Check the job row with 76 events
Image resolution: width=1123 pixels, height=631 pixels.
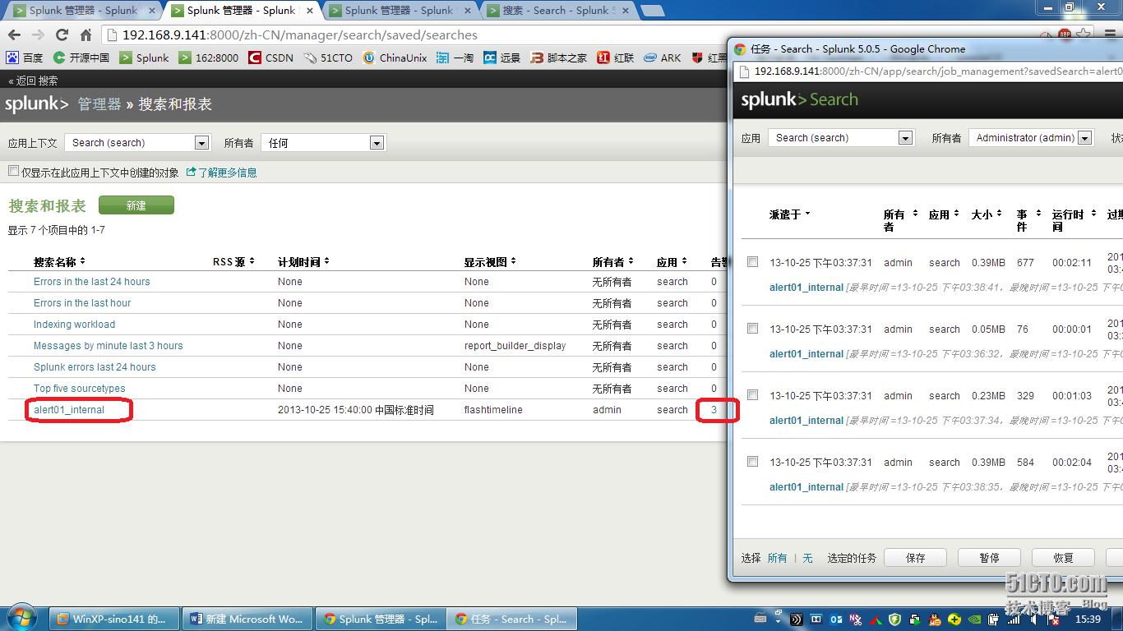pos(752,328)
